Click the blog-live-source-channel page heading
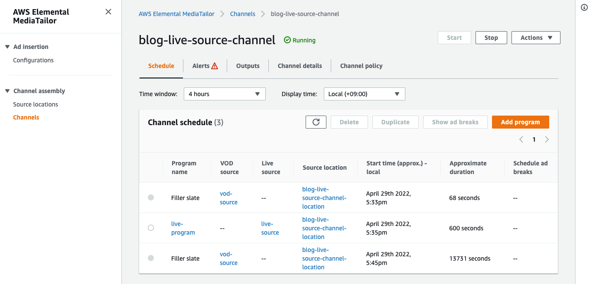This screenshot has height=284, width=593. [207, 40]
